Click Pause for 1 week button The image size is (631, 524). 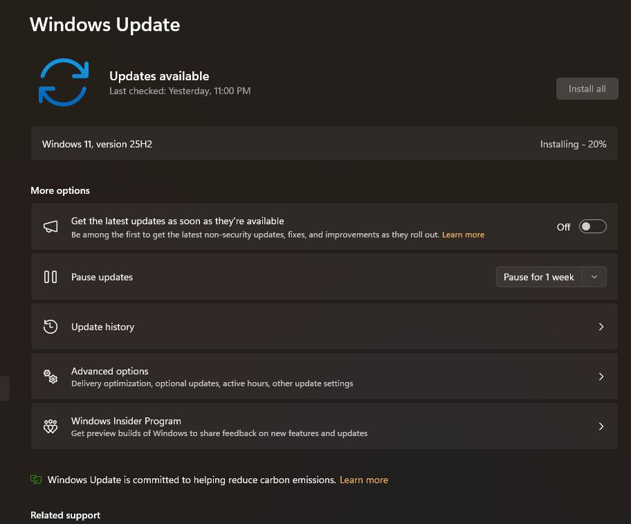click(539, 277)
